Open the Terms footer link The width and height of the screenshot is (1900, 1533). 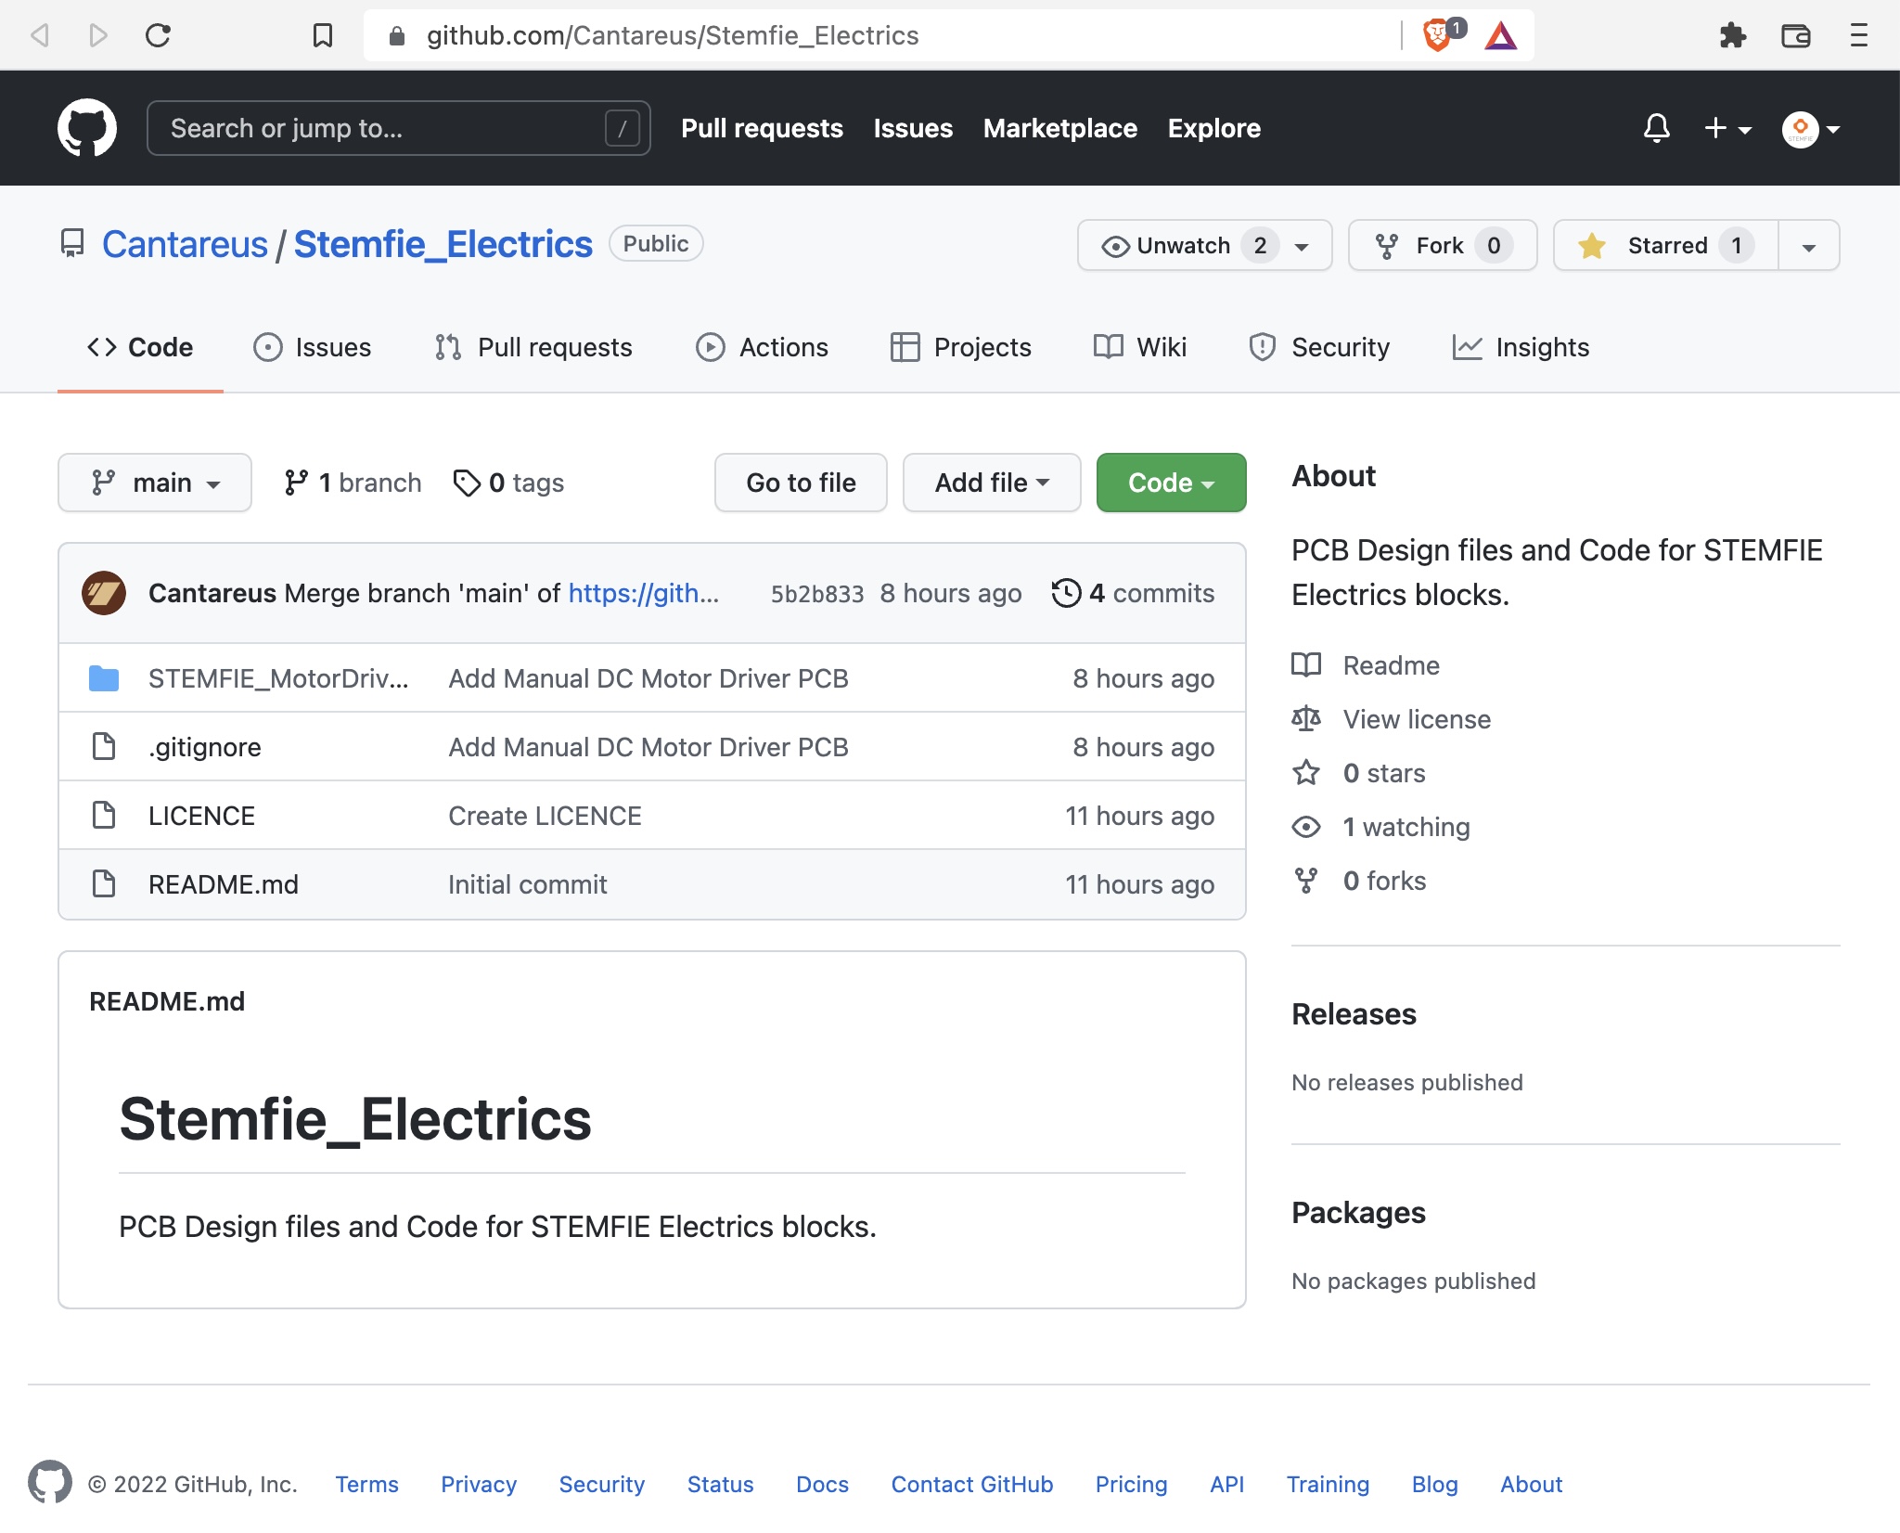point(366,1484)
